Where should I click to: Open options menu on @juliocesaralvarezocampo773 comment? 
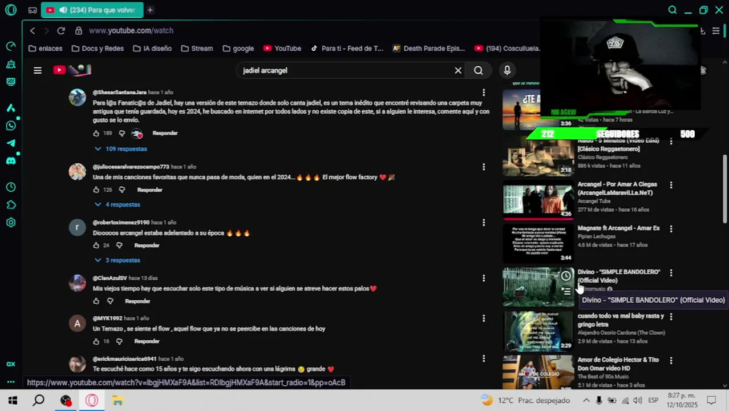coord(484,167)
